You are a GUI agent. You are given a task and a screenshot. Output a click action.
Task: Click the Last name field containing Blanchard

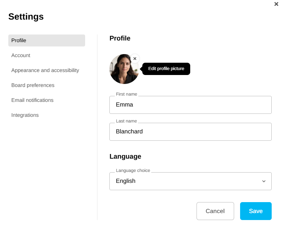[x=190, y=132]
